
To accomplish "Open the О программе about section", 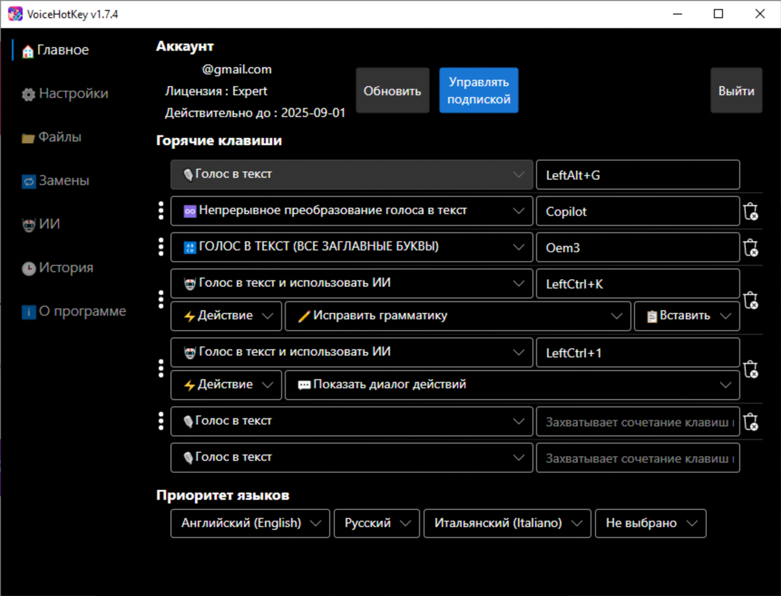I will (74, 312).
